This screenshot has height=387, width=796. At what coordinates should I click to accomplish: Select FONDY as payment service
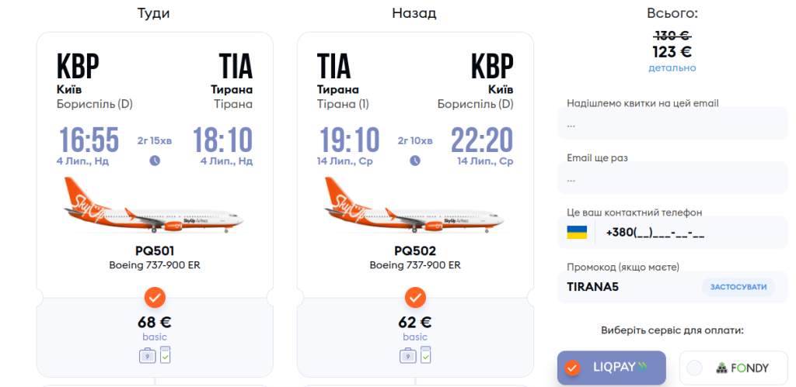coord(734,368)
